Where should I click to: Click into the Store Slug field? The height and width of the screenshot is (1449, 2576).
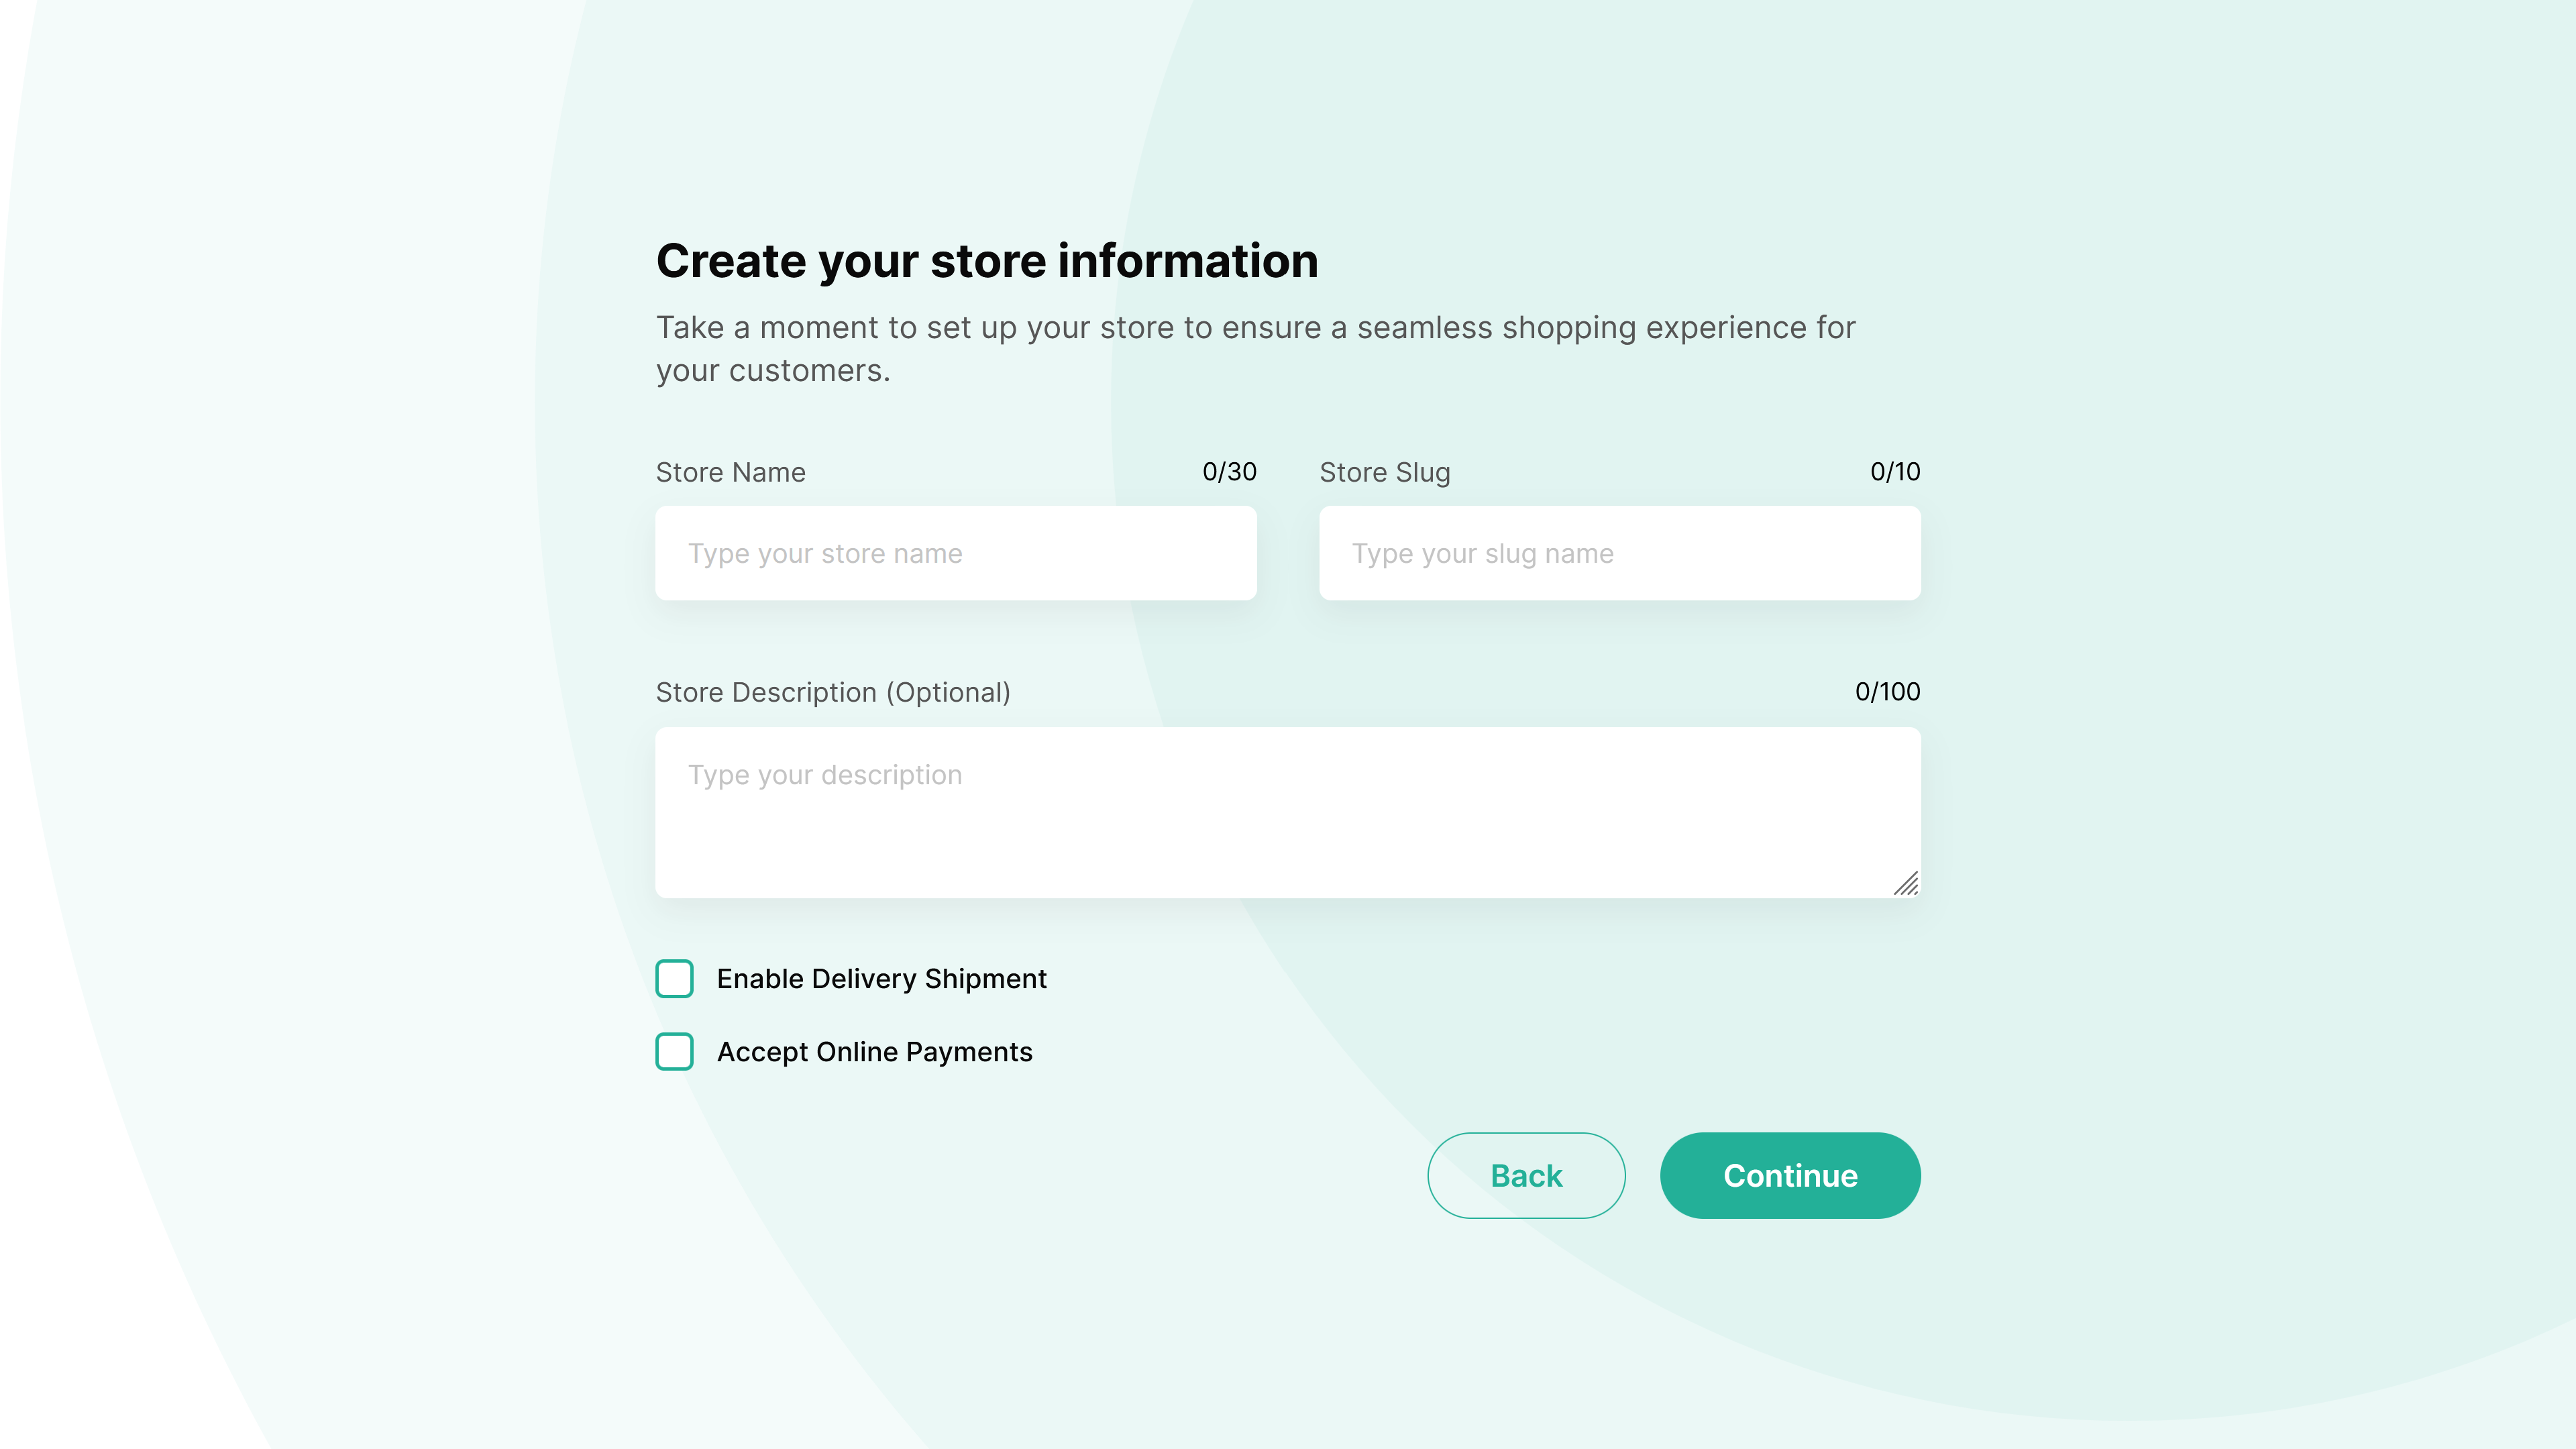pos(1620,553)
